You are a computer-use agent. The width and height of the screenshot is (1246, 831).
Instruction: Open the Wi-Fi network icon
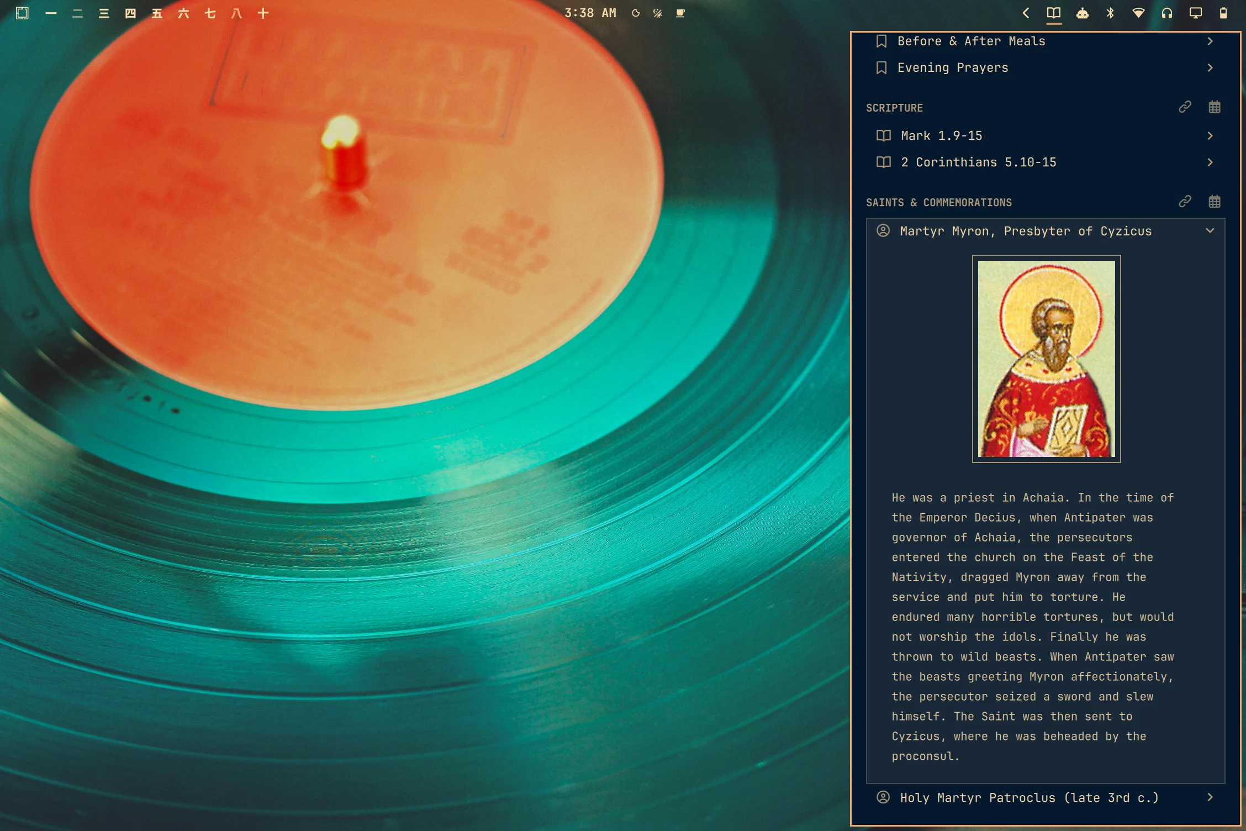pyautogui.click(x=1138, y=13)
